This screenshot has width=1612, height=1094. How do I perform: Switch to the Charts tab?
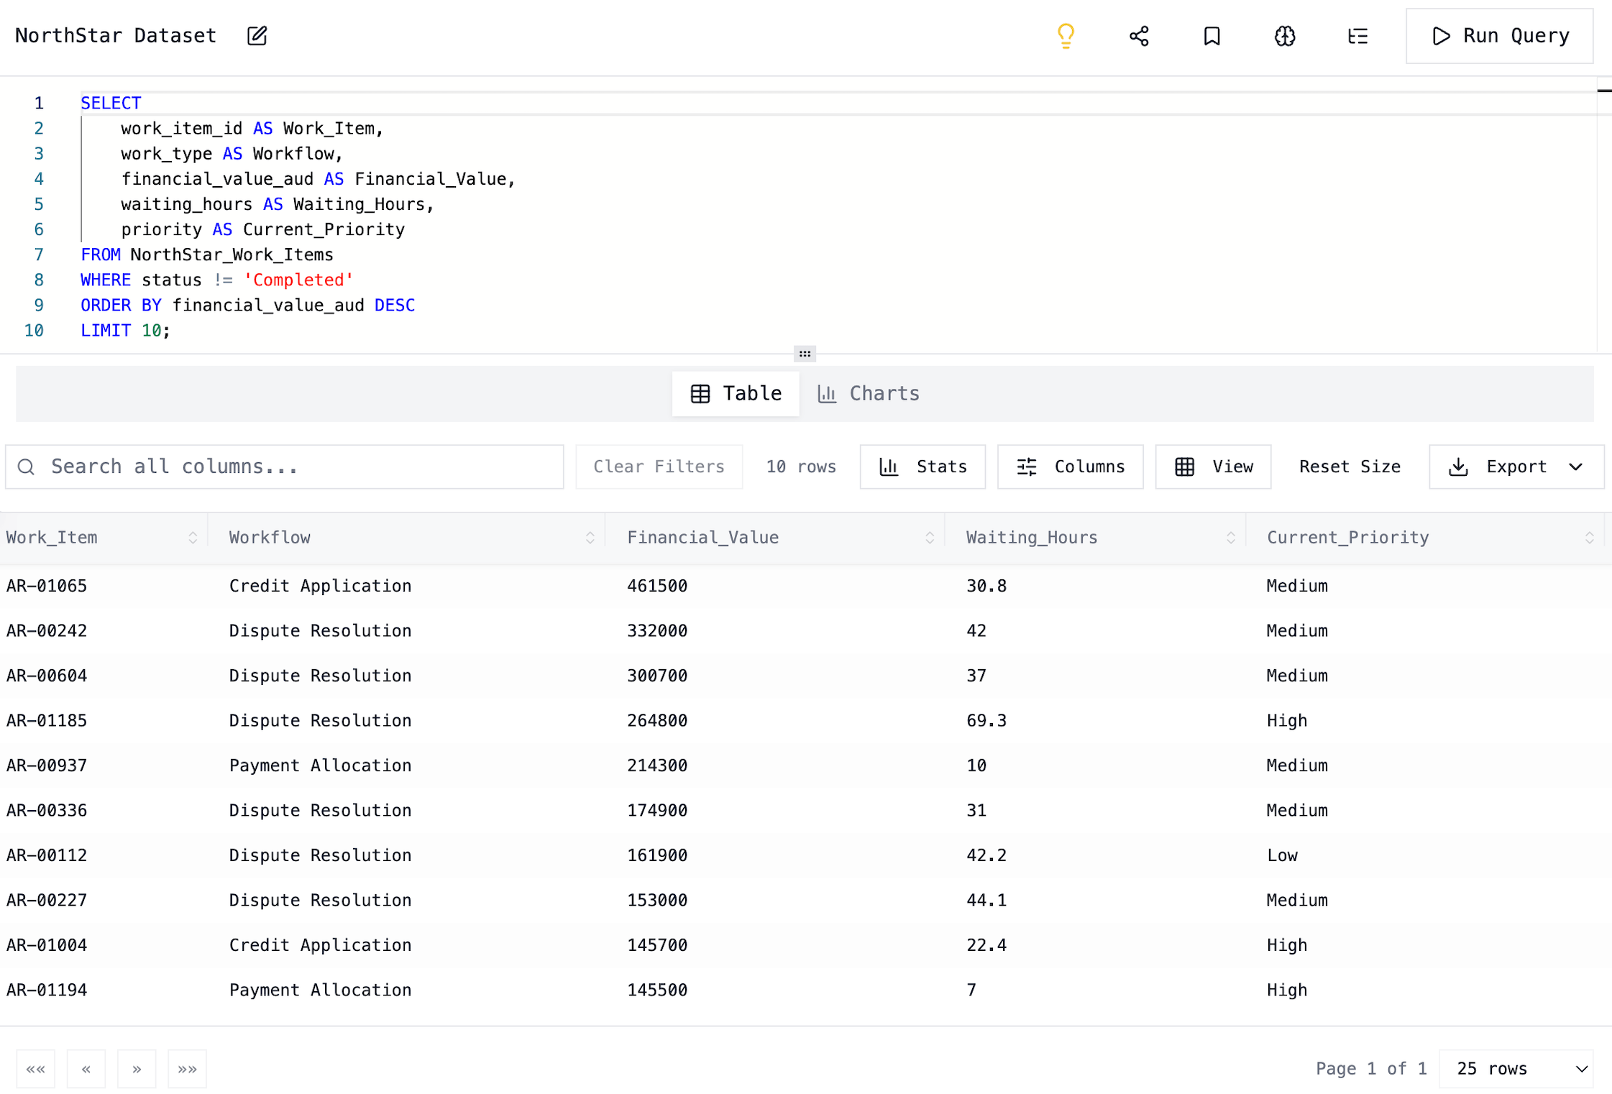point(869,394)
